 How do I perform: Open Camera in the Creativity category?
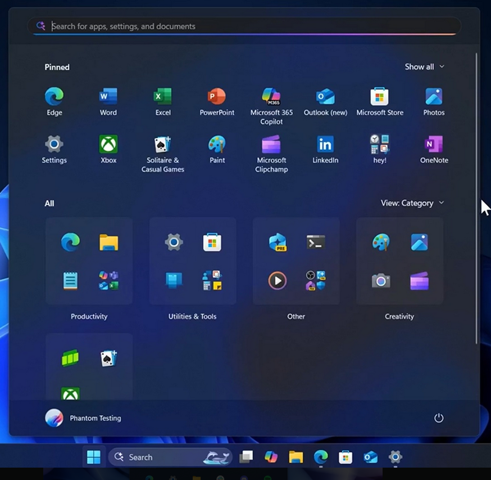381,281
